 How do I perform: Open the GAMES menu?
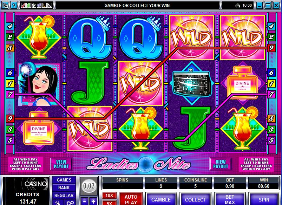pos(64,180)
